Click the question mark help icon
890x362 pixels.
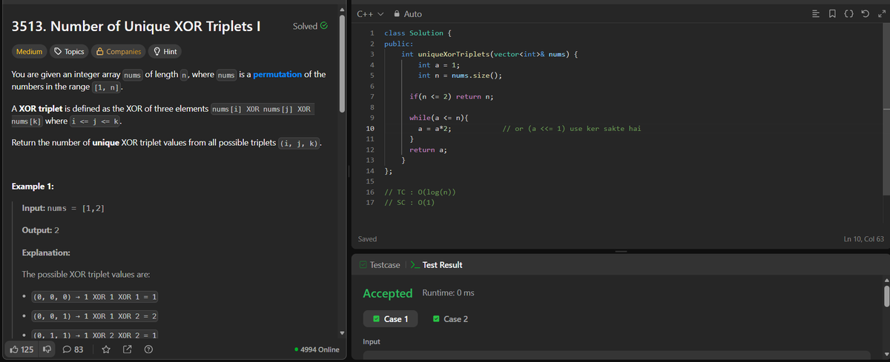coord(149,349)
